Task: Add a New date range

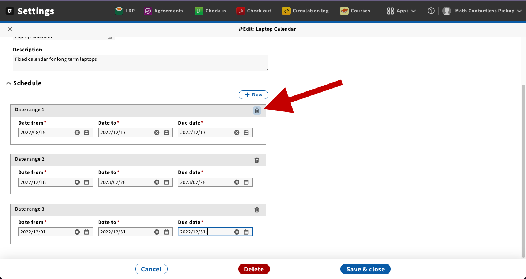Action: [x=254, y=95]
